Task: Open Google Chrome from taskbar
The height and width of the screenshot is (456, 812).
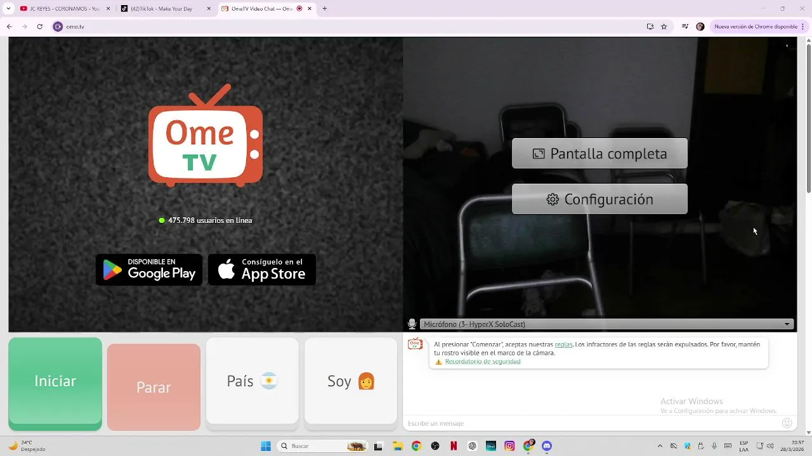Action: click(416, 446)
